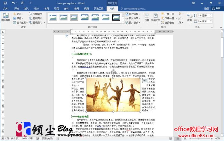Expand the picture styles gallery More arrow

click(123, 22)
